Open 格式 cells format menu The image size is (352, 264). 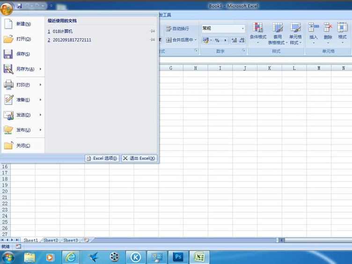pos(342,33)
